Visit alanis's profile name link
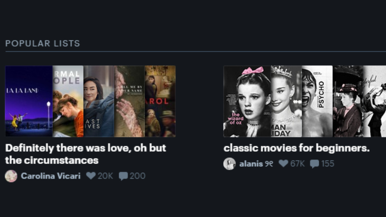The width and height of the screenshot is (386, 217). click(256, 164)
